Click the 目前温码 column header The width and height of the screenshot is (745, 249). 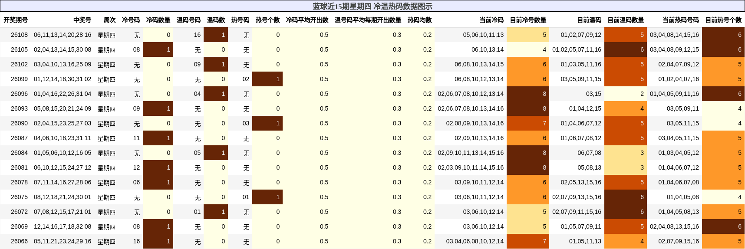589,20
